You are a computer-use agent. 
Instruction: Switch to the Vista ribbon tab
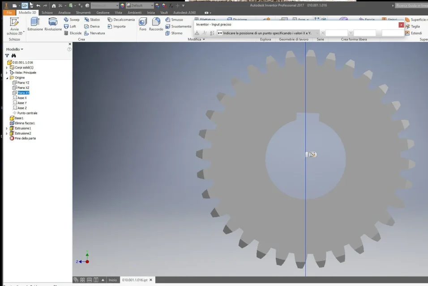(x=119, y=13)
